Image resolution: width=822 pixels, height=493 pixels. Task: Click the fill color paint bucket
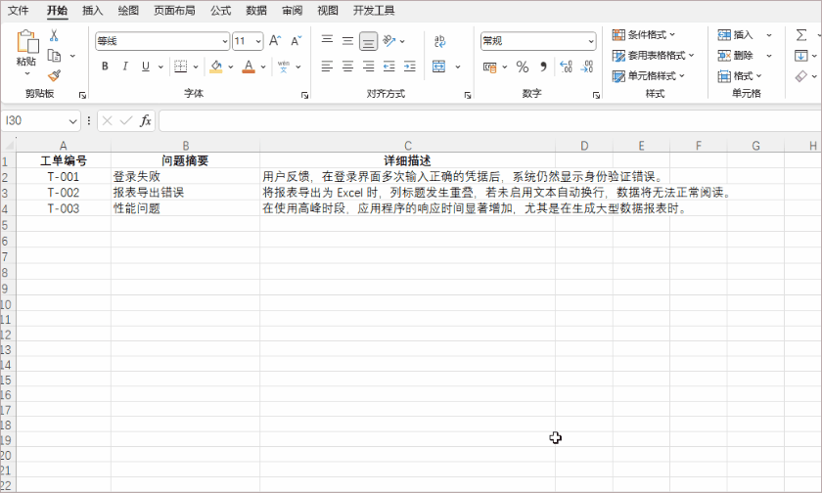point(215,67)
